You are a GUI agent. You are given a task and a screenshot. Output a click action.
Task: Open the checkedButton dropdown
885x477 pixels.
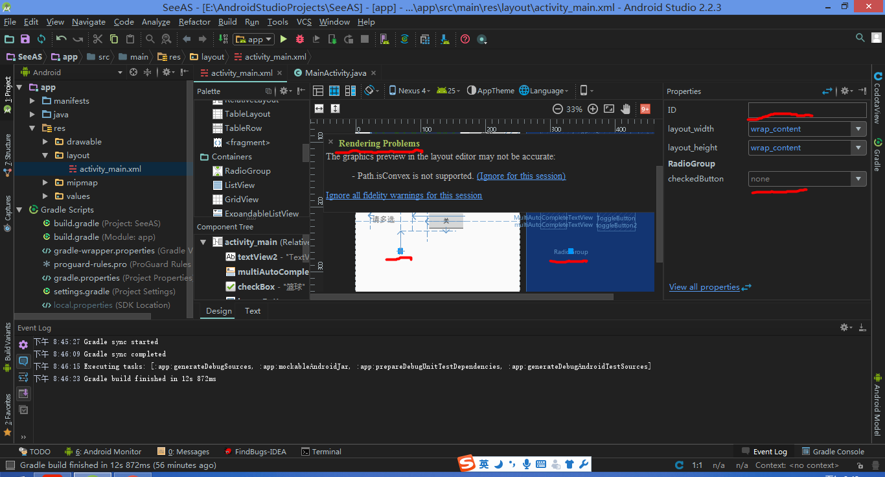tap(859, 179)
